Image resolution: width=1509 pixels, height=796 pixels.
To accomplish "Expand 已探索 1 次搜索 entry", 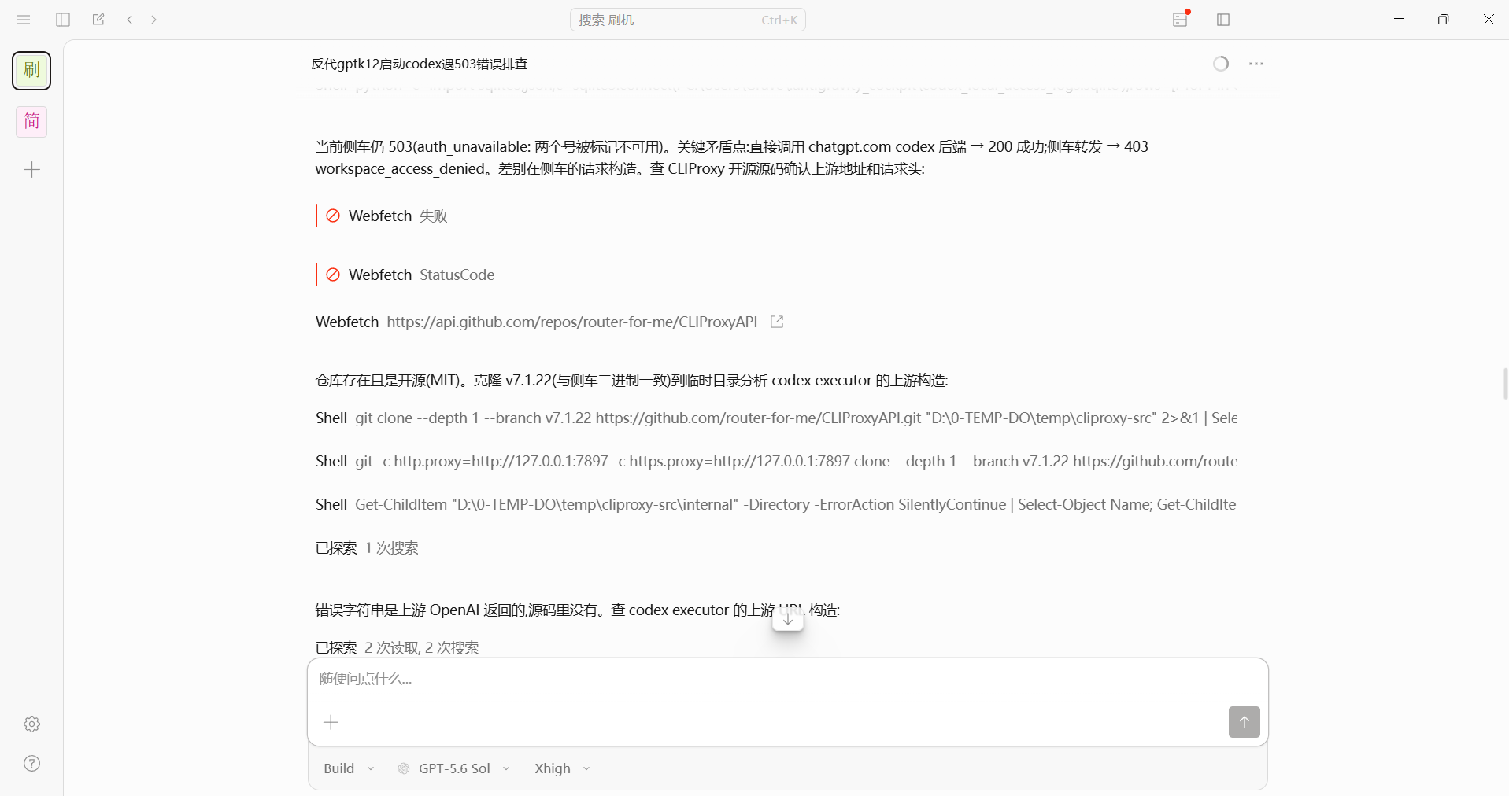I will click(367, 547).
